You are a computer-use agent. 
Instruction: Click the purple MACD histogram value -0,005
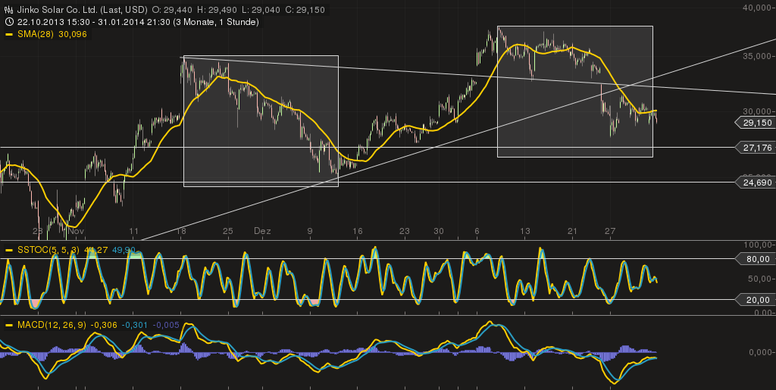coord(164,325)
